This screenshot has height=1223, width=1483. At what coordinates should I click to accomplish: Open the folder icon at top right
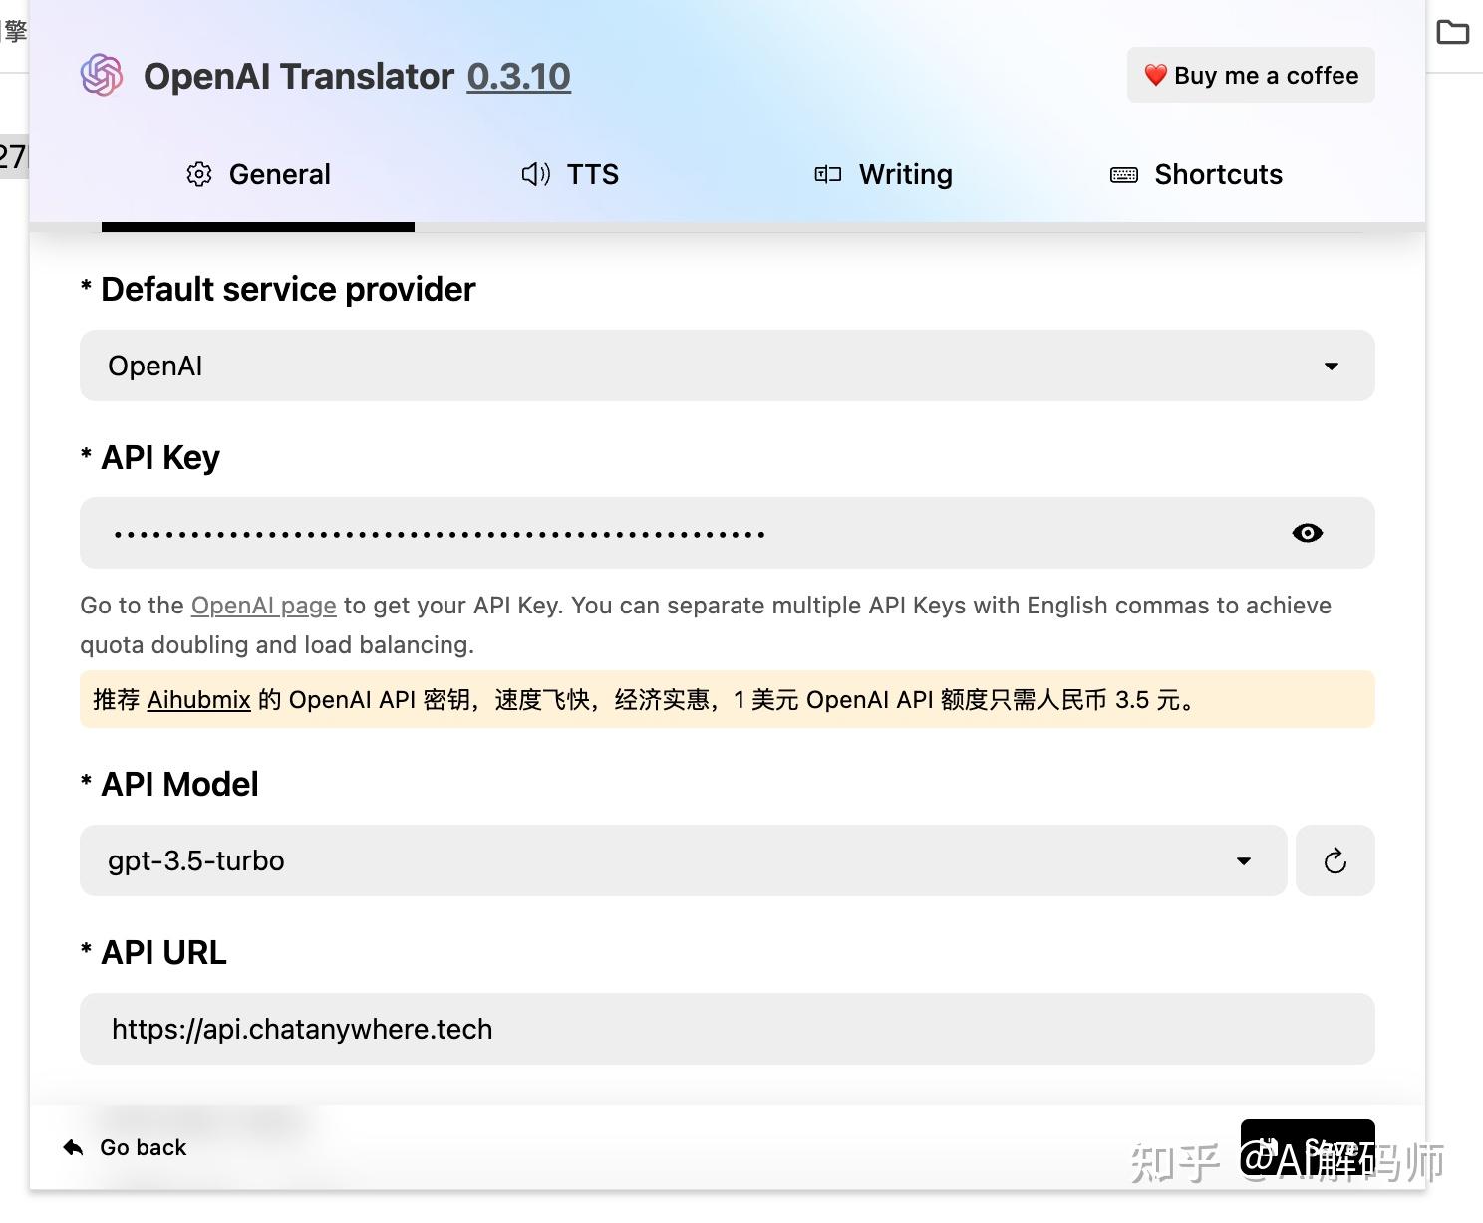tap(1452, 31)
